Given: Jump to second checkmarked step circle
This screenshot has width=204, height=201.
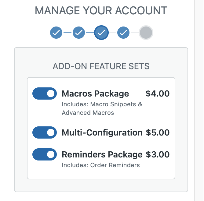Looking at the screenshot, I should click(x=79, y=33).
